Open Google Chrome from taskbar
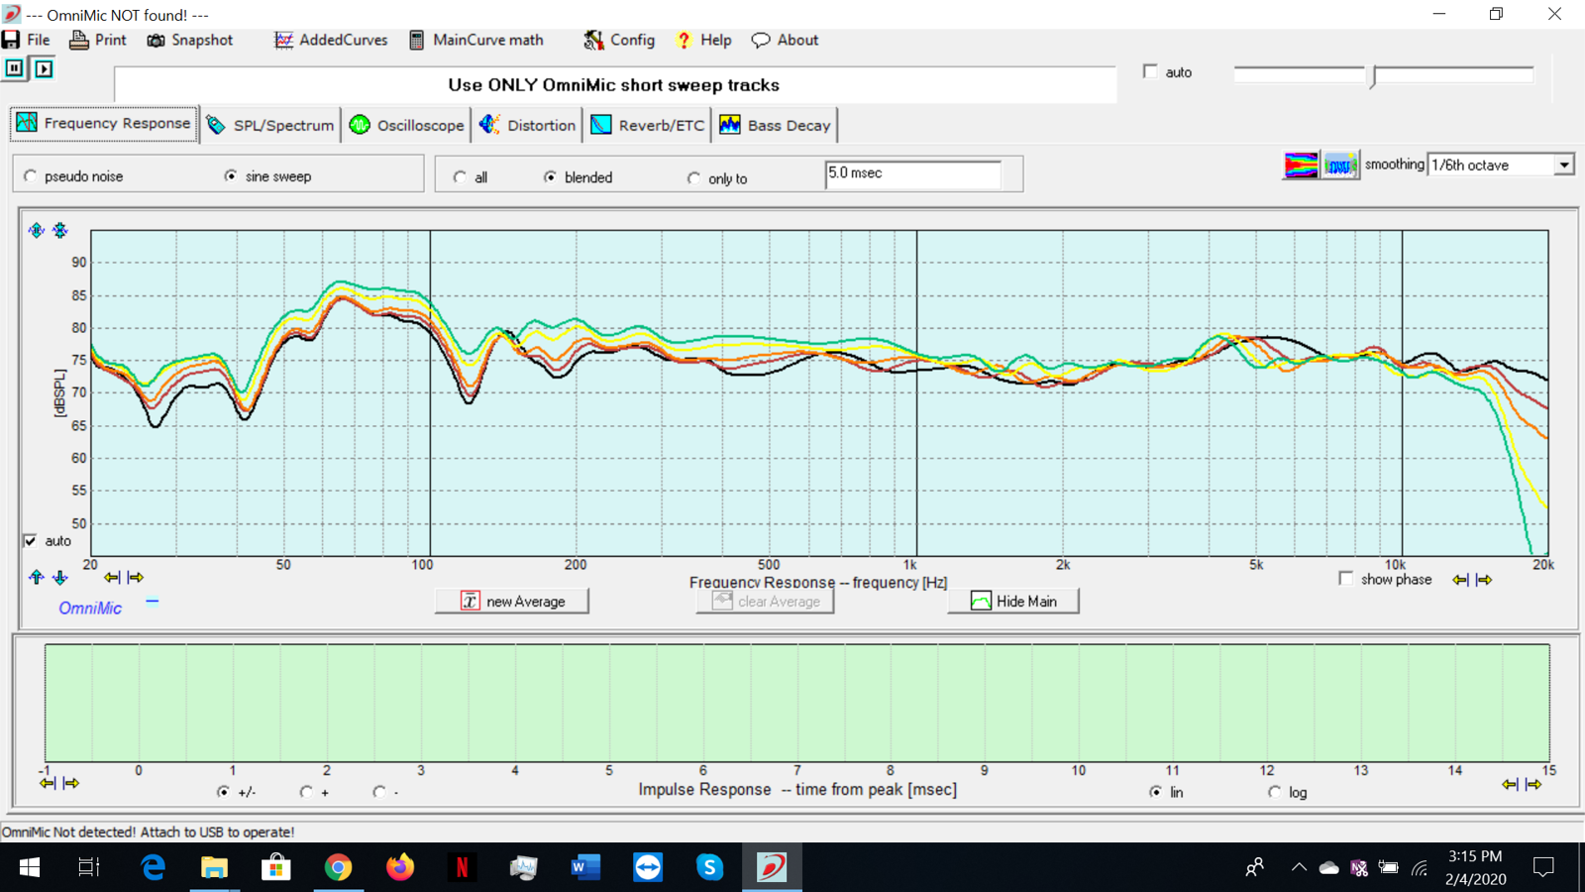This screenshot has height=892, width=1585. [x=339, y=867]
